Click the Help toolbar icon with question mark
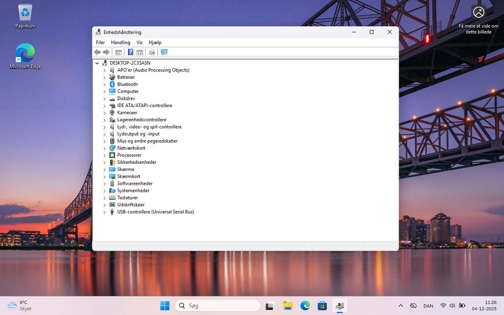This screenshot has height=315, width=504. 131,52
